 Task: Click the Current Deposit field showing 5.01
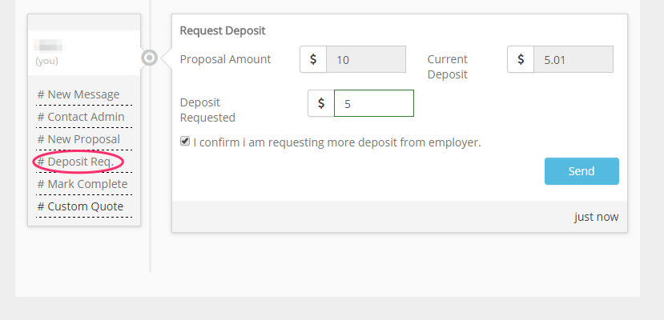point(573,60)
